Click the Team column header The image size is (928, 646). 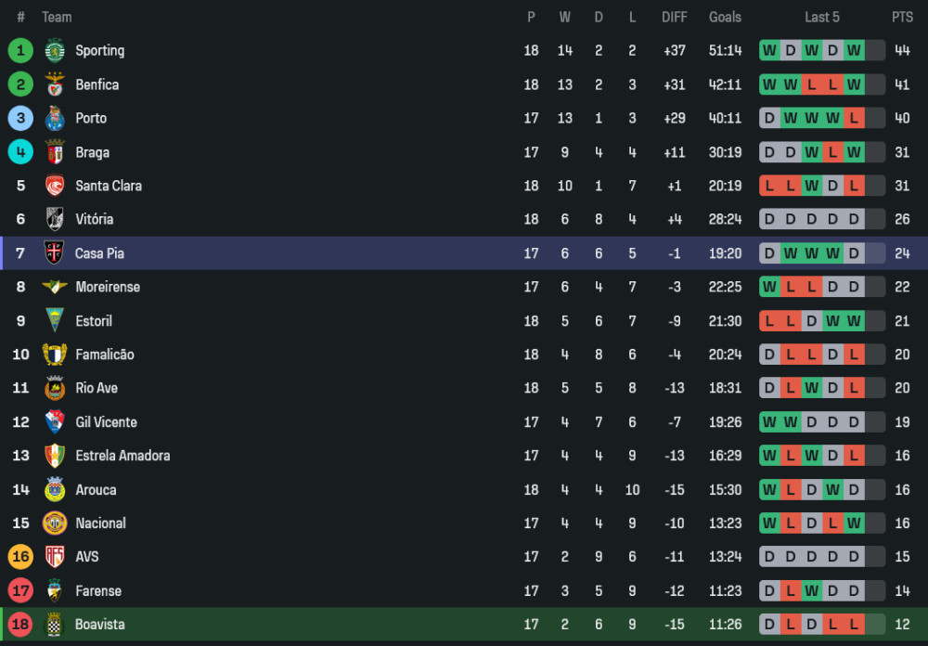click(57, 17)
